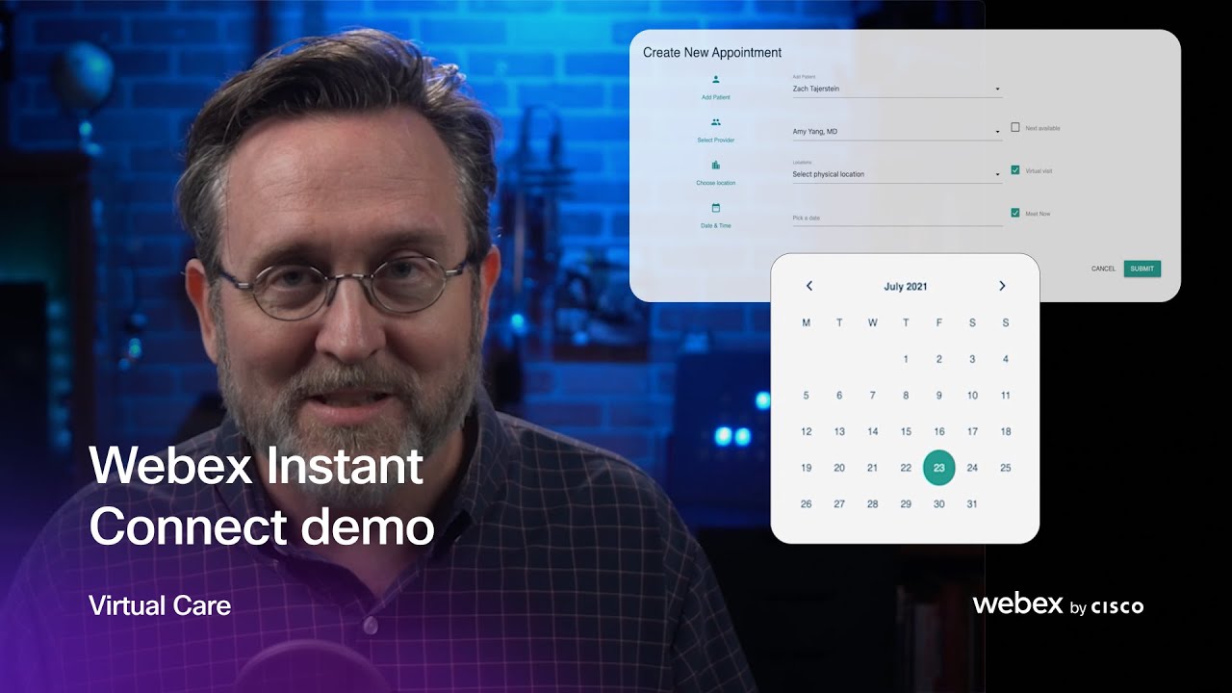Click the Select Provider label

point(715,141)
